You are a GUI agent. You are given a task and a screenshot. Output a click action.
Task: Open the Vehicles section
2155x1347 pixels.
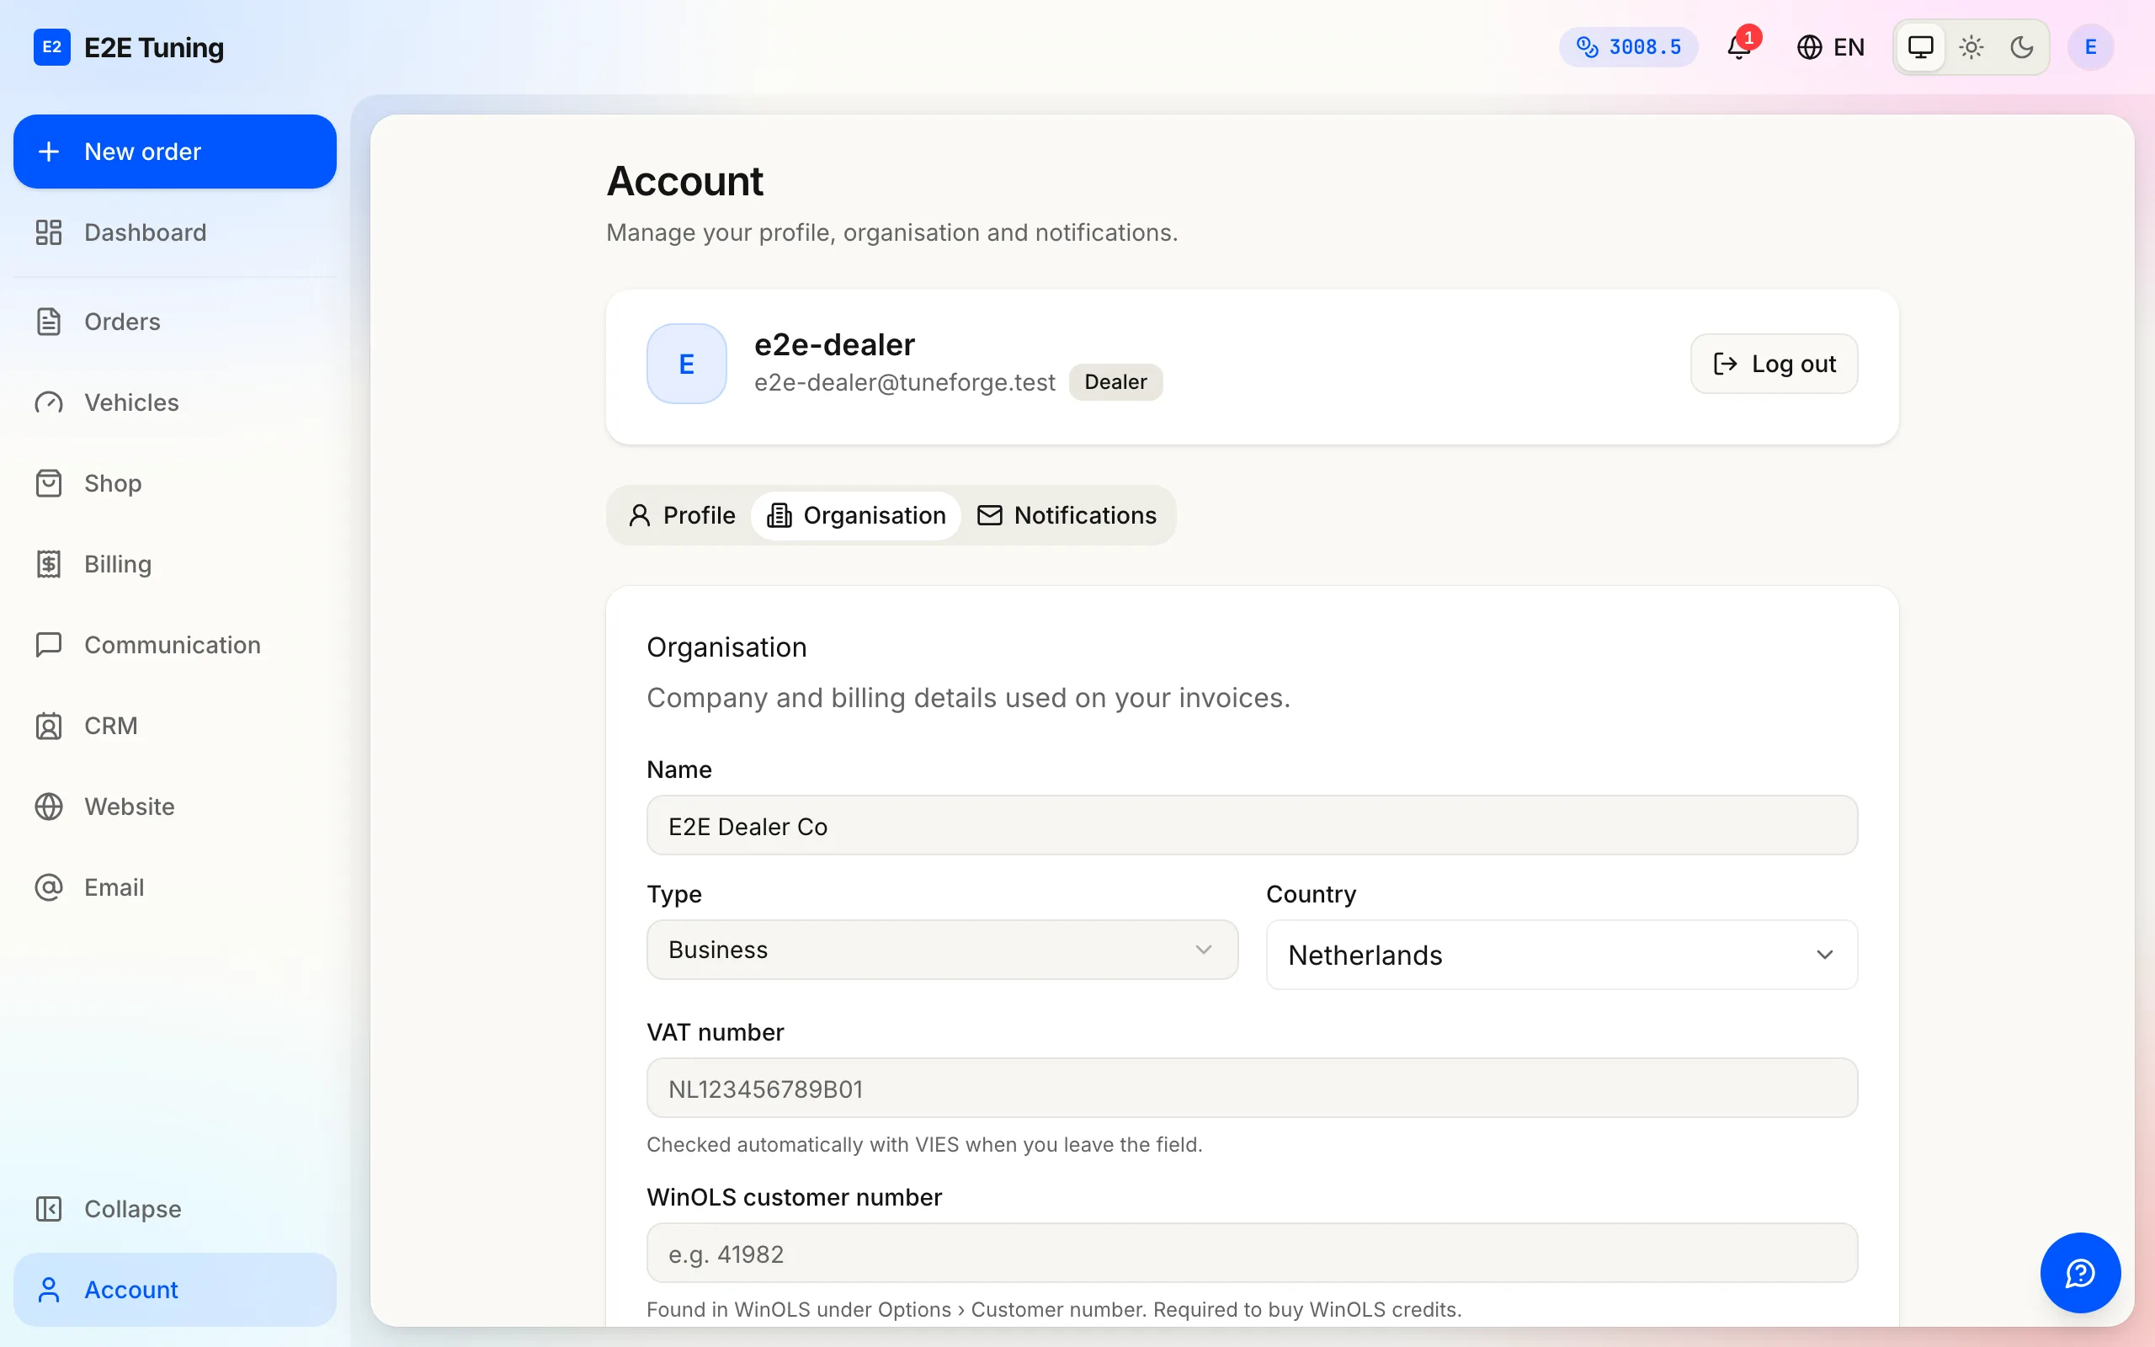174,402
